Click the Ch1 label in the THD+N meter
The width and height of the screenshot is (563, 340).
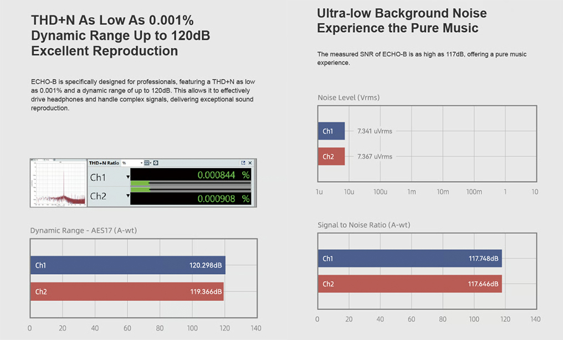pyautogui.click(x=98, y=177)
